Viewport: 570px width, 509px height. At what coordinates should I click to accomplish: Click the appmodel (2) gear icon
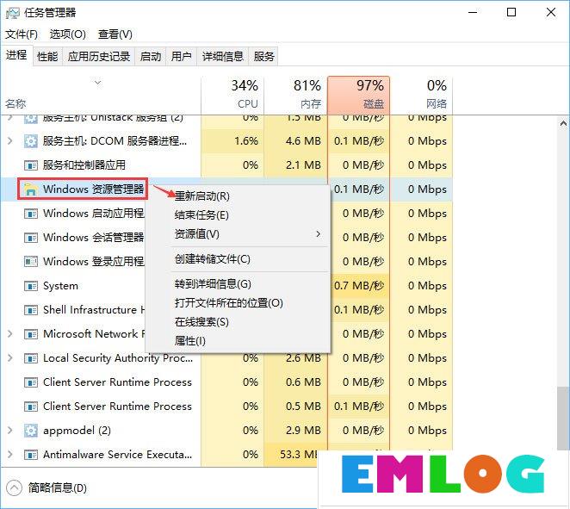coord(30,431)
